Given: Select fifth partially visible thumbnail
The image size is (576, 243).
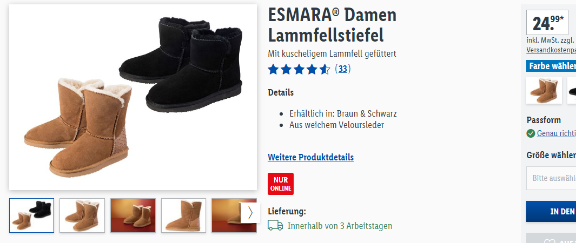Looking at the screenshot, I should point(226,215).
